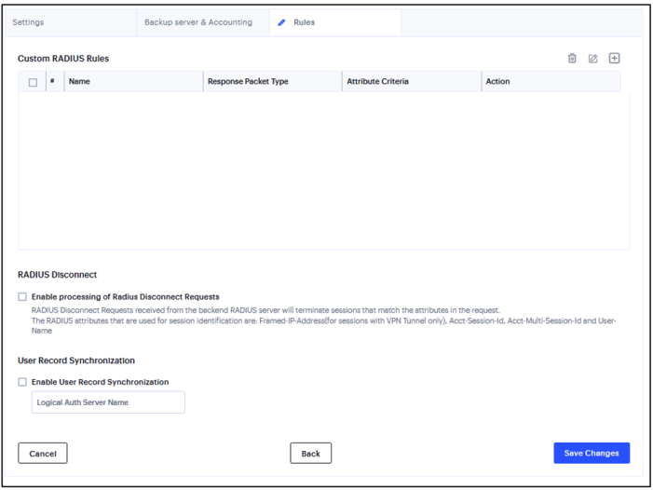The height and width of the screenshot is (490, 653).
Task: Tick Enable User Record Synchronization checkbox
Action: [x=22, y=382]
